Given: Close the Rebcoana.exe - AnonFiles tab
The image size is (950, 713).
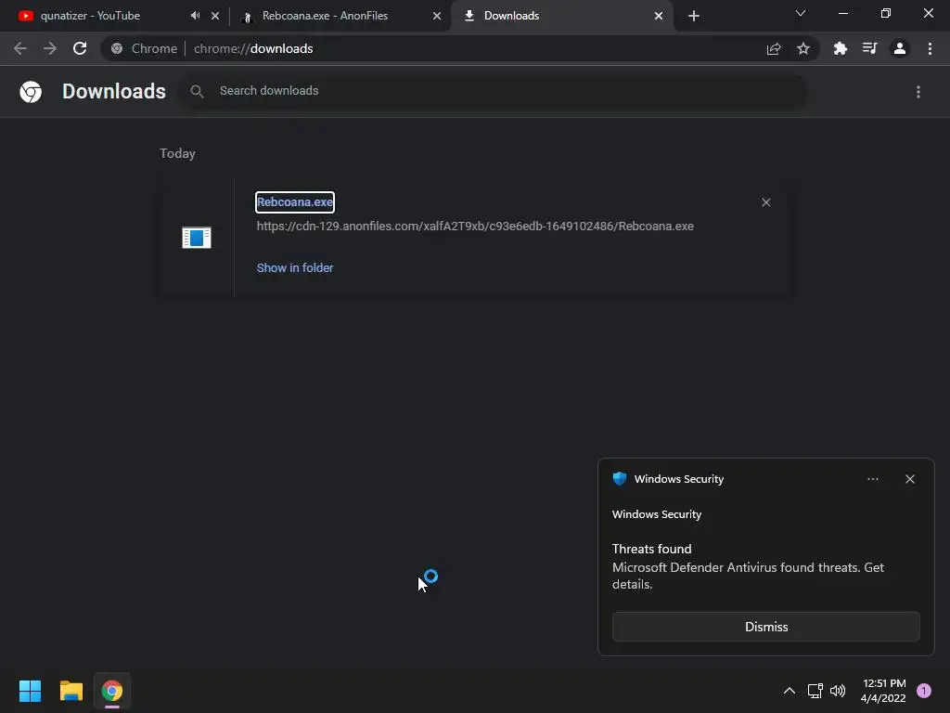Looking at the screenshot, I should (x=437, y=16).
